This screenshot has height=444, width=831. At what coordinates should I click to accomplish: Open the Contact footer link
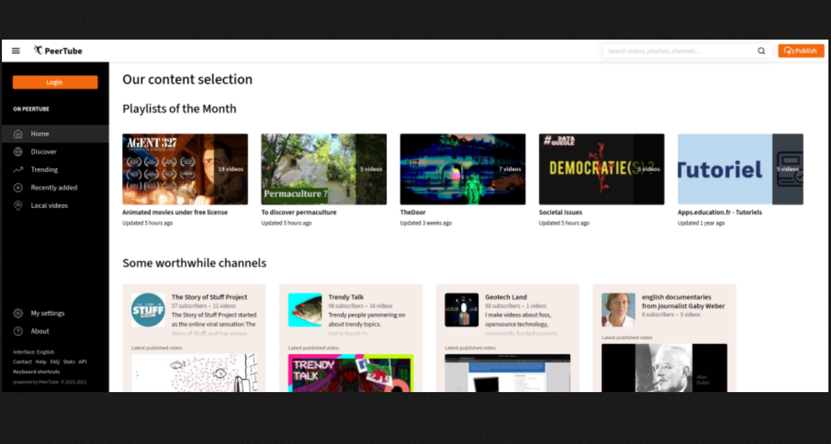pos(22,362)
